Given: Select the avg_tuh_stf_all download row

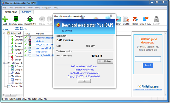Looking at the screenshot, I should tap(39, 48).
